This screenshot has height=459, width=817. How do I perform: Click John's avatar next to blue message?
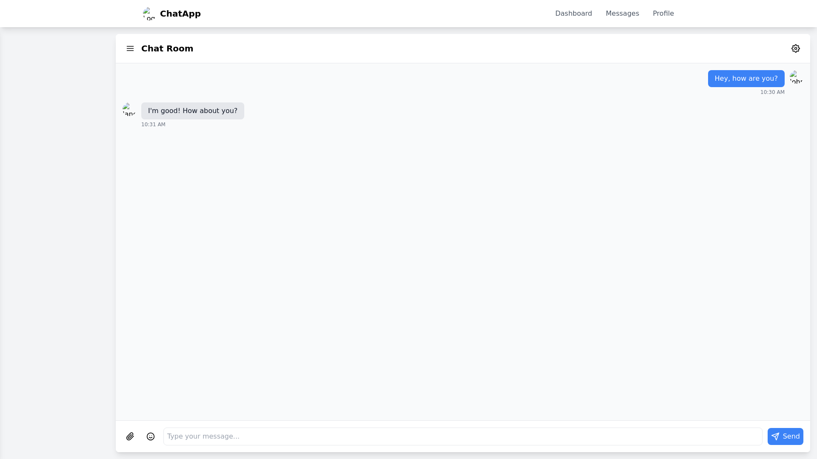pos(796,77)
